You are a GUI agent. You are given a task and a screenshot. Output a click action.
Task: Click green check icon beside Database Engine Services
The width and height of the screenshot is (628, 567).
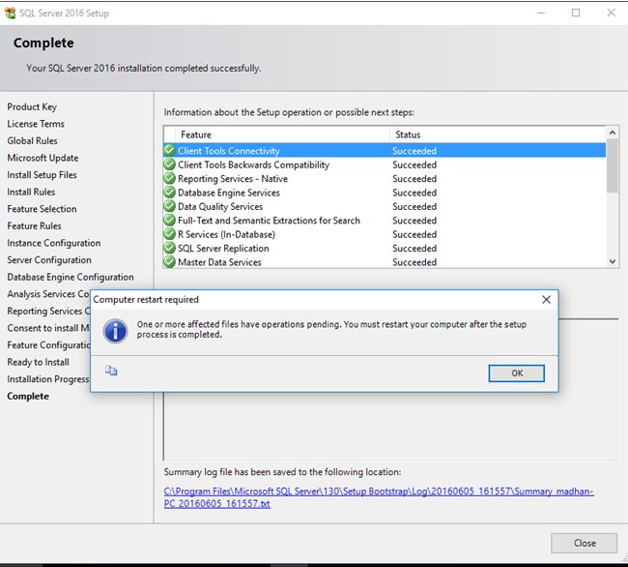(x=170, y=193)
